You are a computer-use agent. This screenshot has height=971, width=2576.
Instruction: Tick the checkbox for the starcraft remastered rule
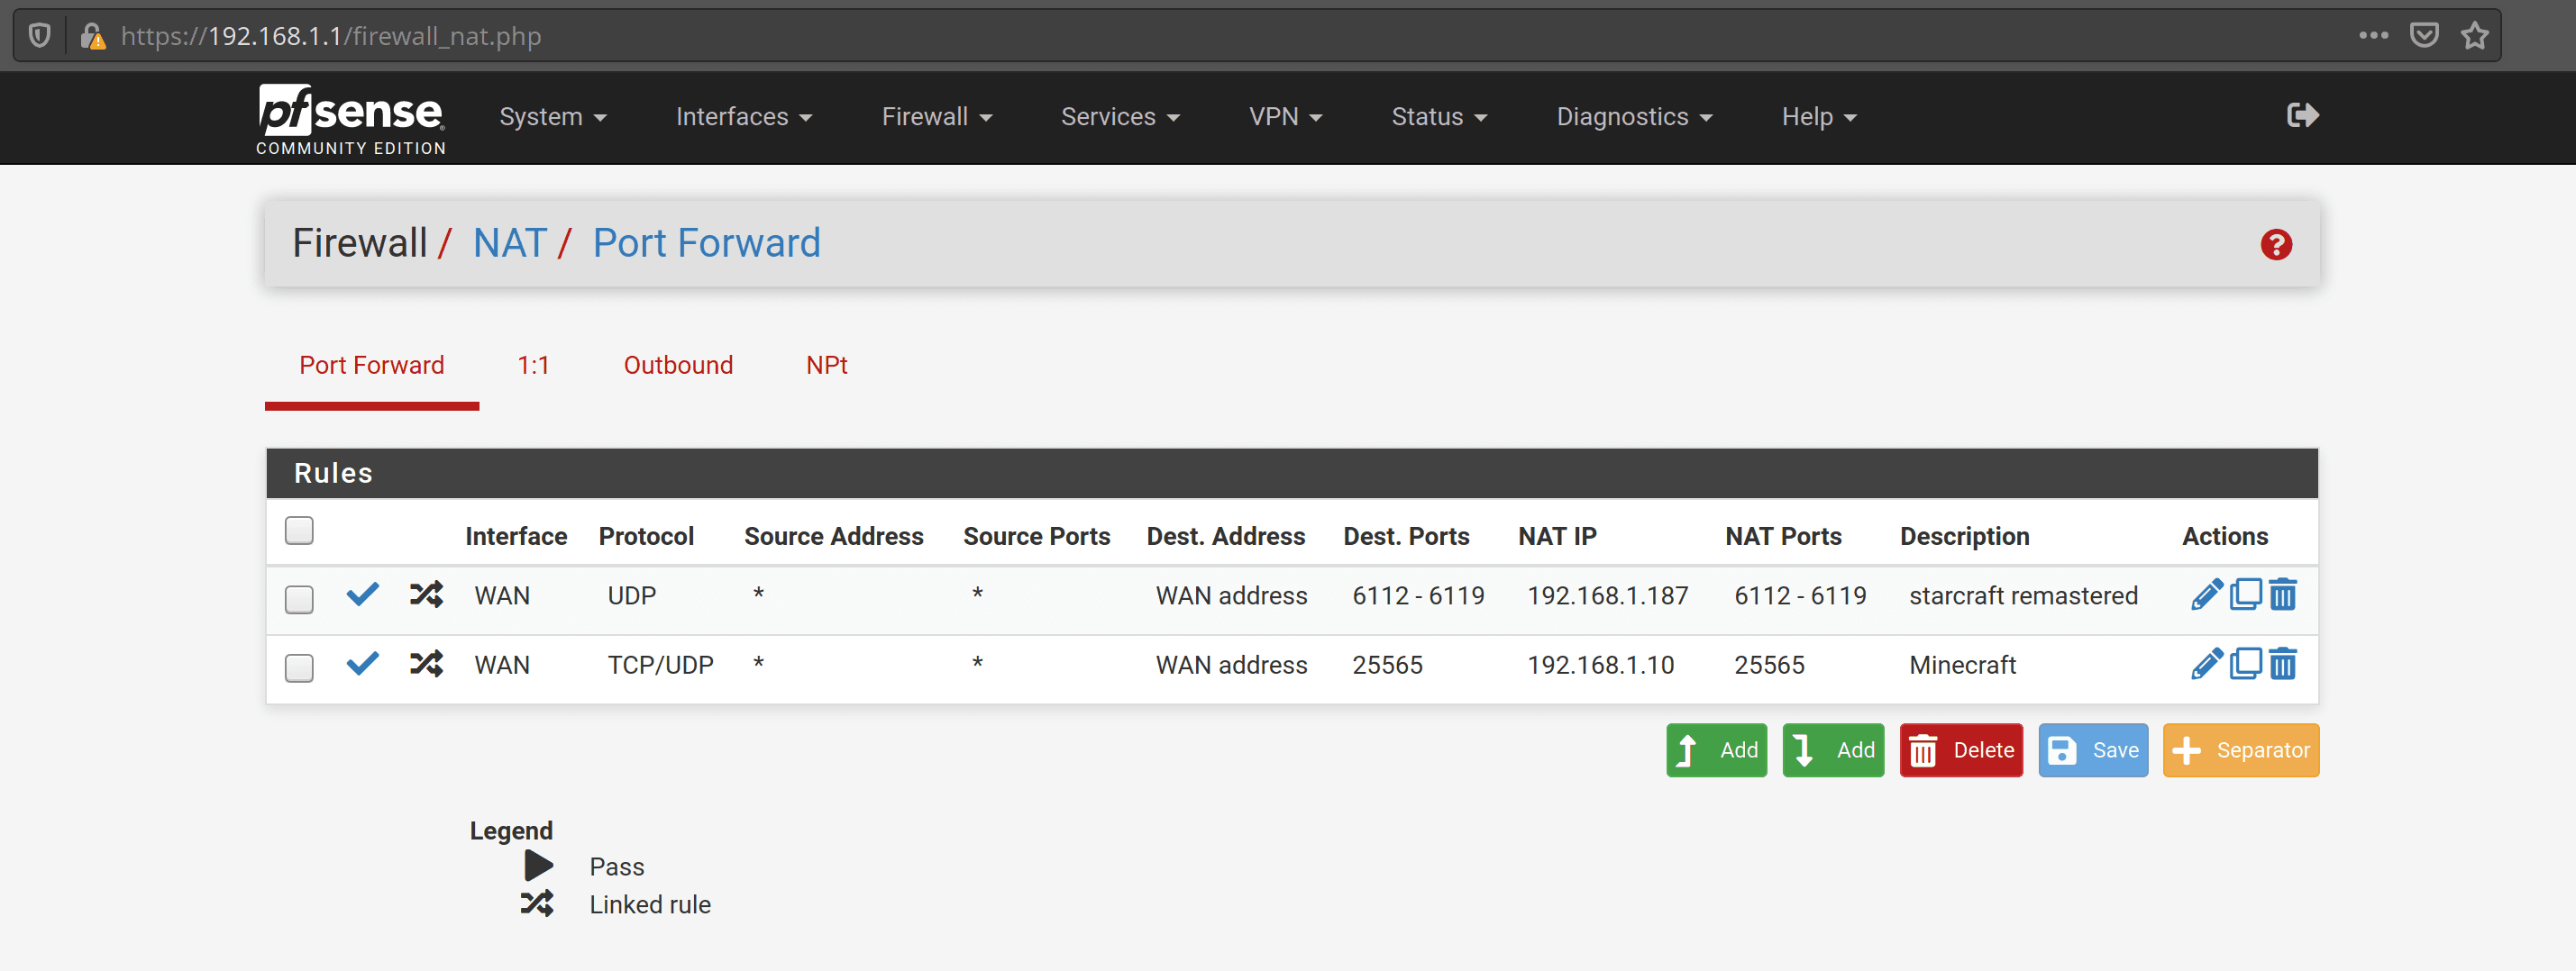[299, 599]
